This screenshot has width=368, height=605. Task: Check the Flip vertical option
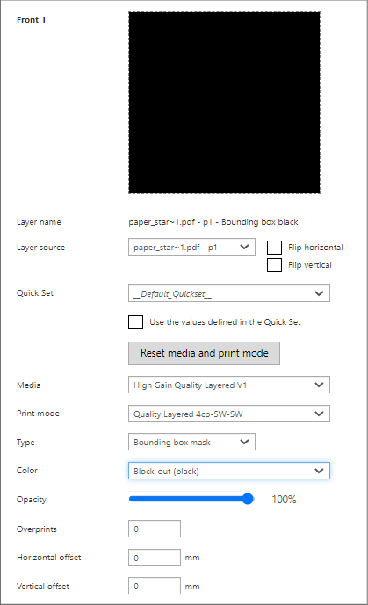[274, 265]
